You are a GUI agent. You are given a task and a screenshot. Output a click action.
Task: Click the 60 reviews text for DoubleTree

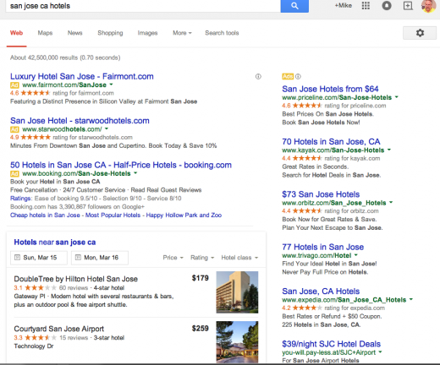point(74,288)
